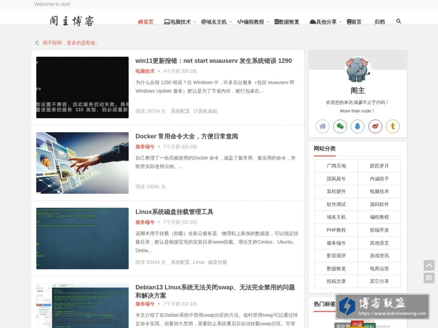Click 服务端兮 category under Docker article
Viewport: 438px width, 328px height.
[145, 147]
